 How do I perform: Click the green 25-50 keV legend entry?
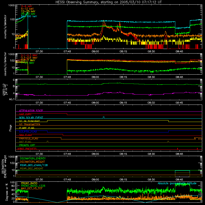28,14
